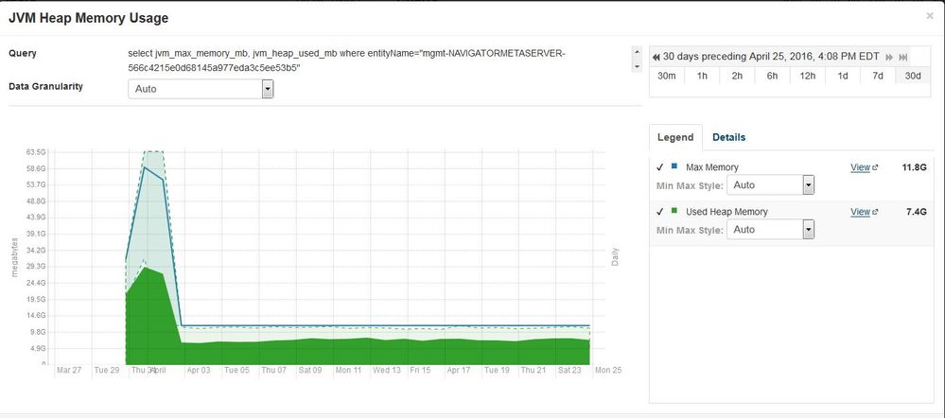Click the Mar 27 x-axis label

coord(68,371)
